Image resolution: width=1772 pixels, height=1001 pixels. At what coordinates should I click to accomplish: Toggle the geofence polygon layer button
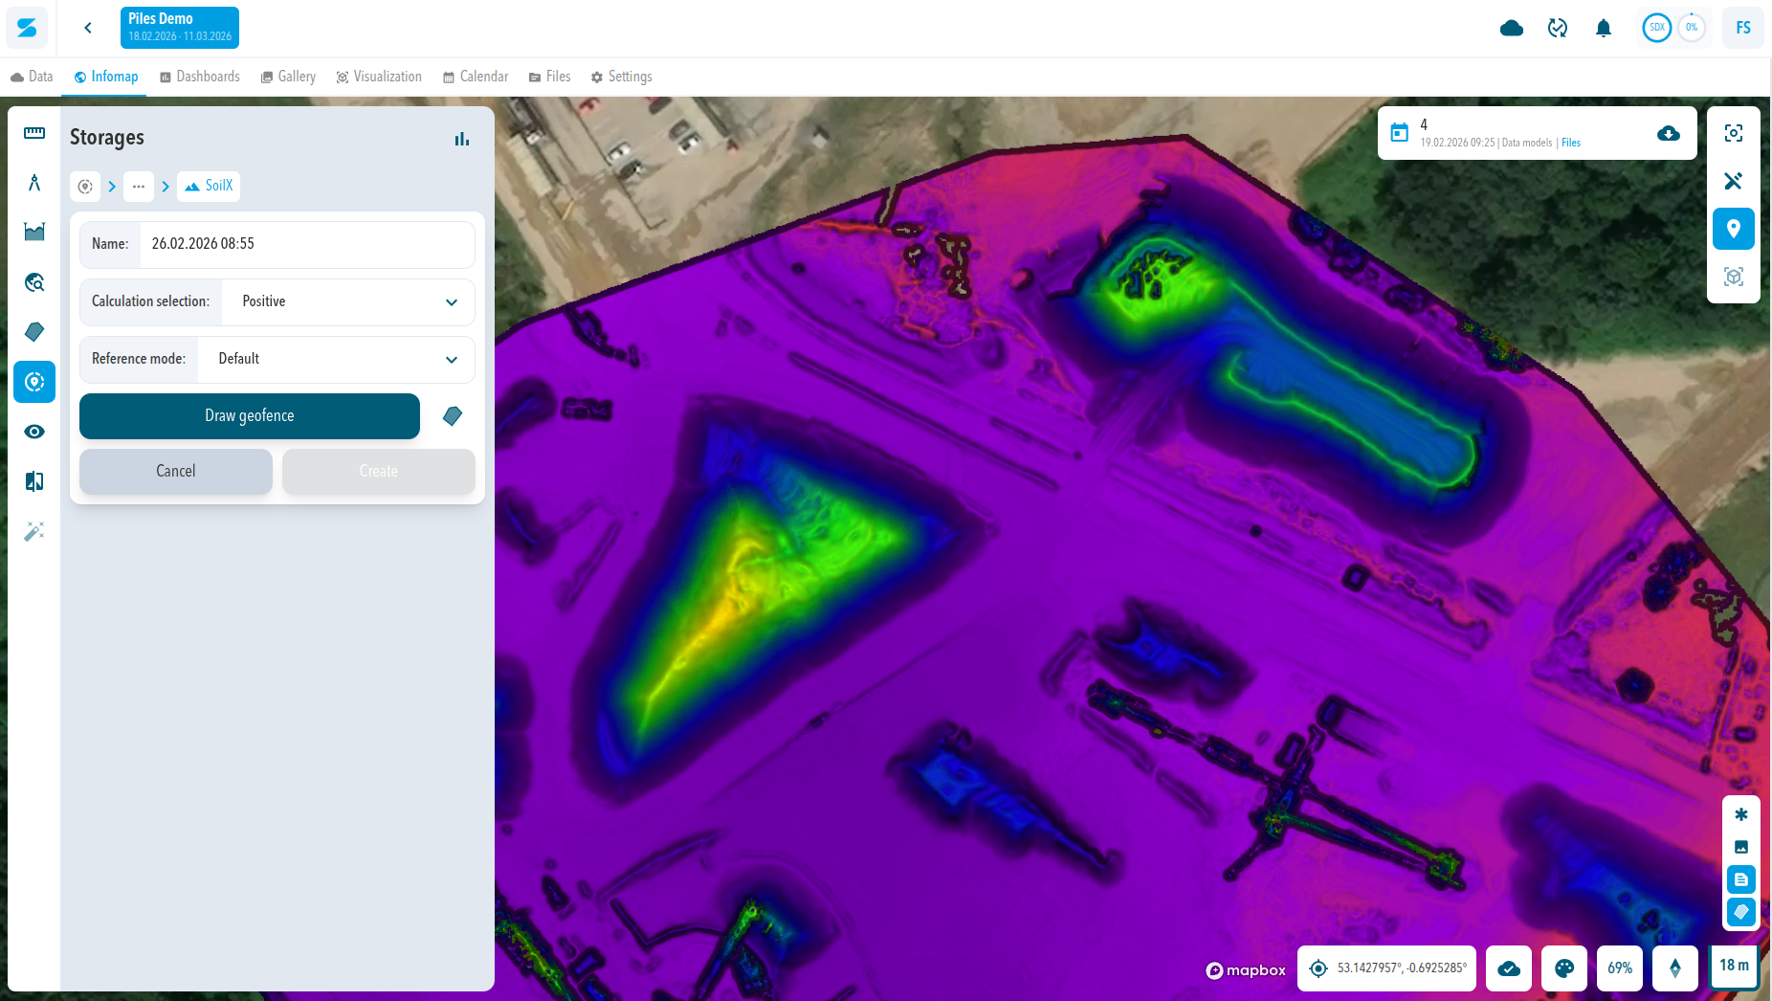pos(1741,912)
